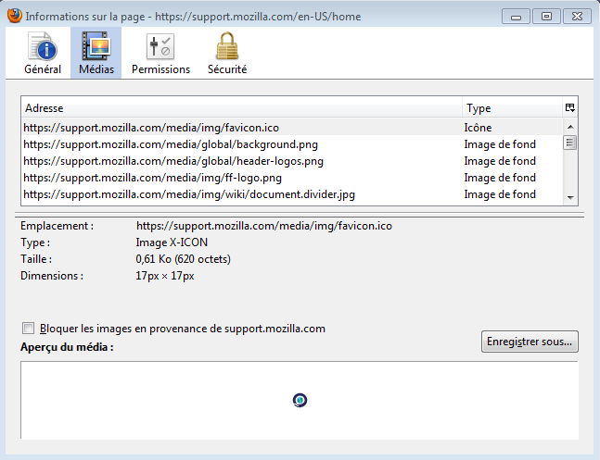Open the column picker icon in list header
600x460 pixels.
[x=569, y=108]
